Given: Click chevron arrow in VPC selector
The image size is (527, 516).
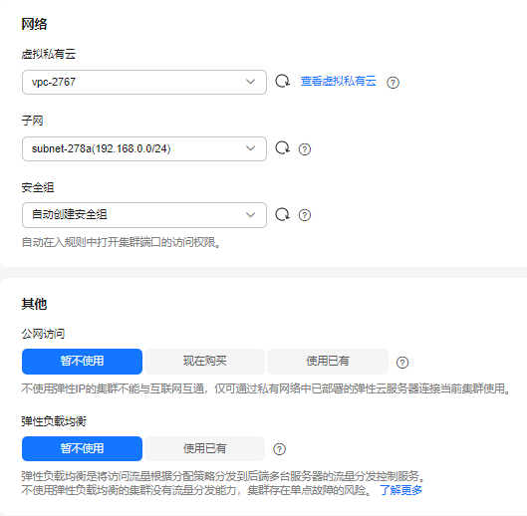Looking at the screenshot, I should coord(250,82).
